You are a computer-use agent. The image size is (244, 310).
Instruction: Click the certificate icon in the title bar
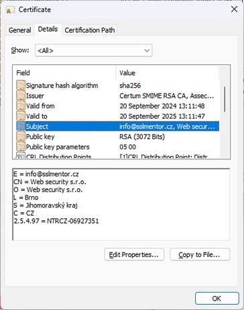click(x=10, y=10)
